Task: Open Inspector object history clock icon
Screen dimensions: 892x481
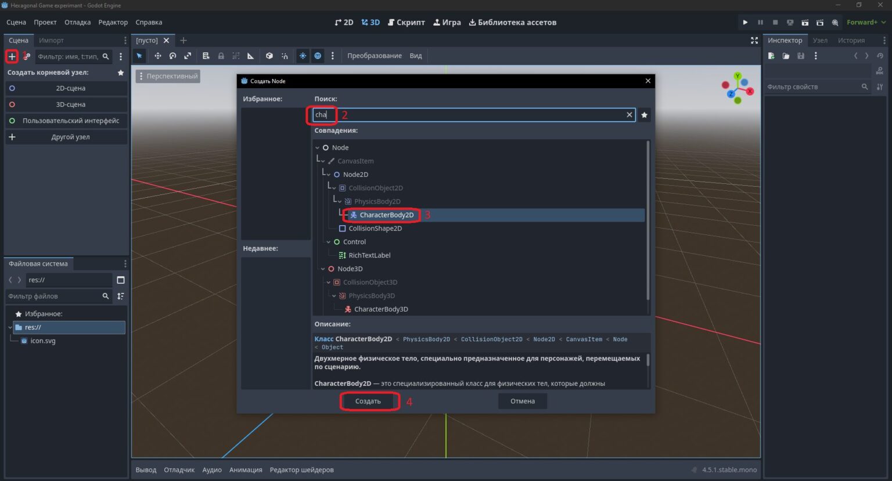Action: pyautogui.click(x=880, y=56)
